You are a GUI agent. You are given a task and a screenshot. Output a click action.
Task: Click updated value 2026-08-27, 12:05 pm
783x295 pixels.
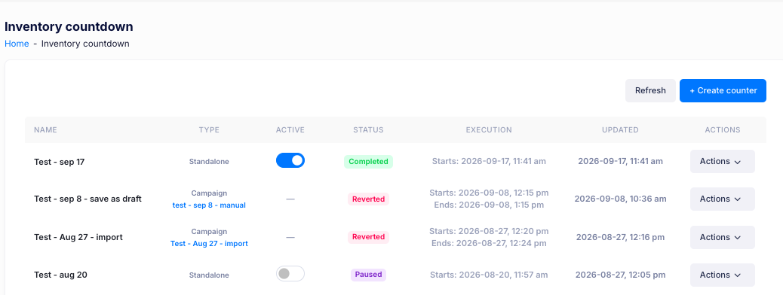pos(620,275)
